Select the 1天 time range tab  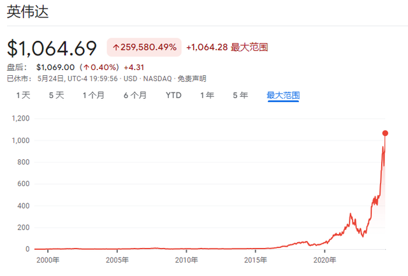pos(23,96)
